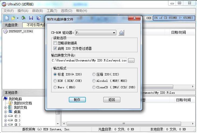Click the Save As toolbar icon
This screenshot has width=197, height=133.
(x=39, y=18)
